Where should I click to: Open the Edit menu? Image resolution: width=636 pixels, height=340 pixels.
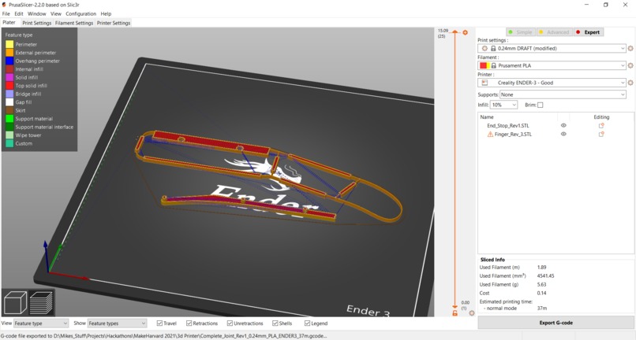[x=19, y=13]
